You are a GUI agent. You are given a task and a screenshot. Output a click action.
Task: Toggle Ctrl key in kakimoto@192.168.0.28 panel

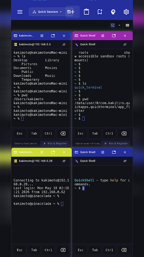[x=48, y=250]
